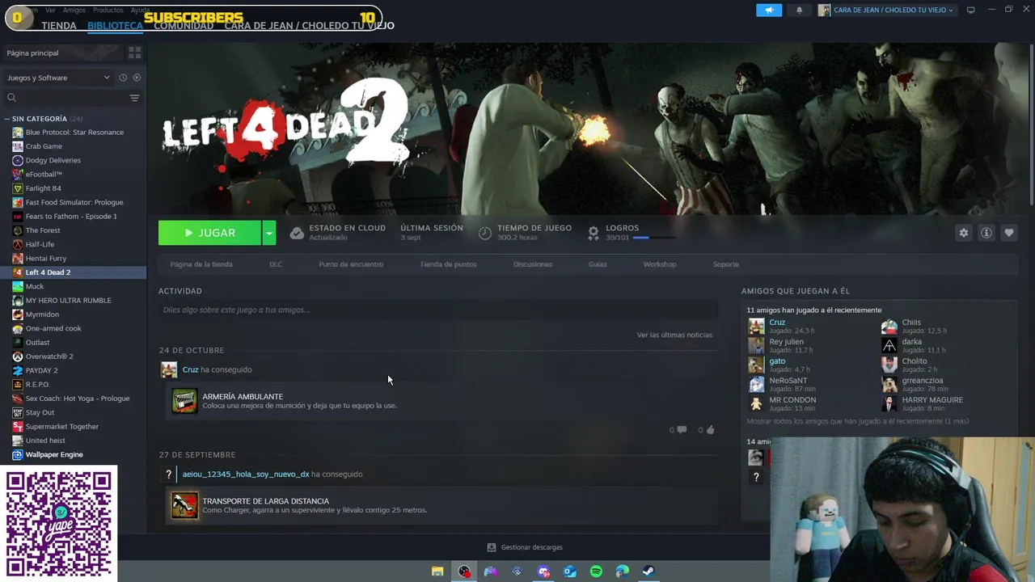The image size is (1035, 582).
Task: Select The Forest in library list
Action: tap(73, 230)
